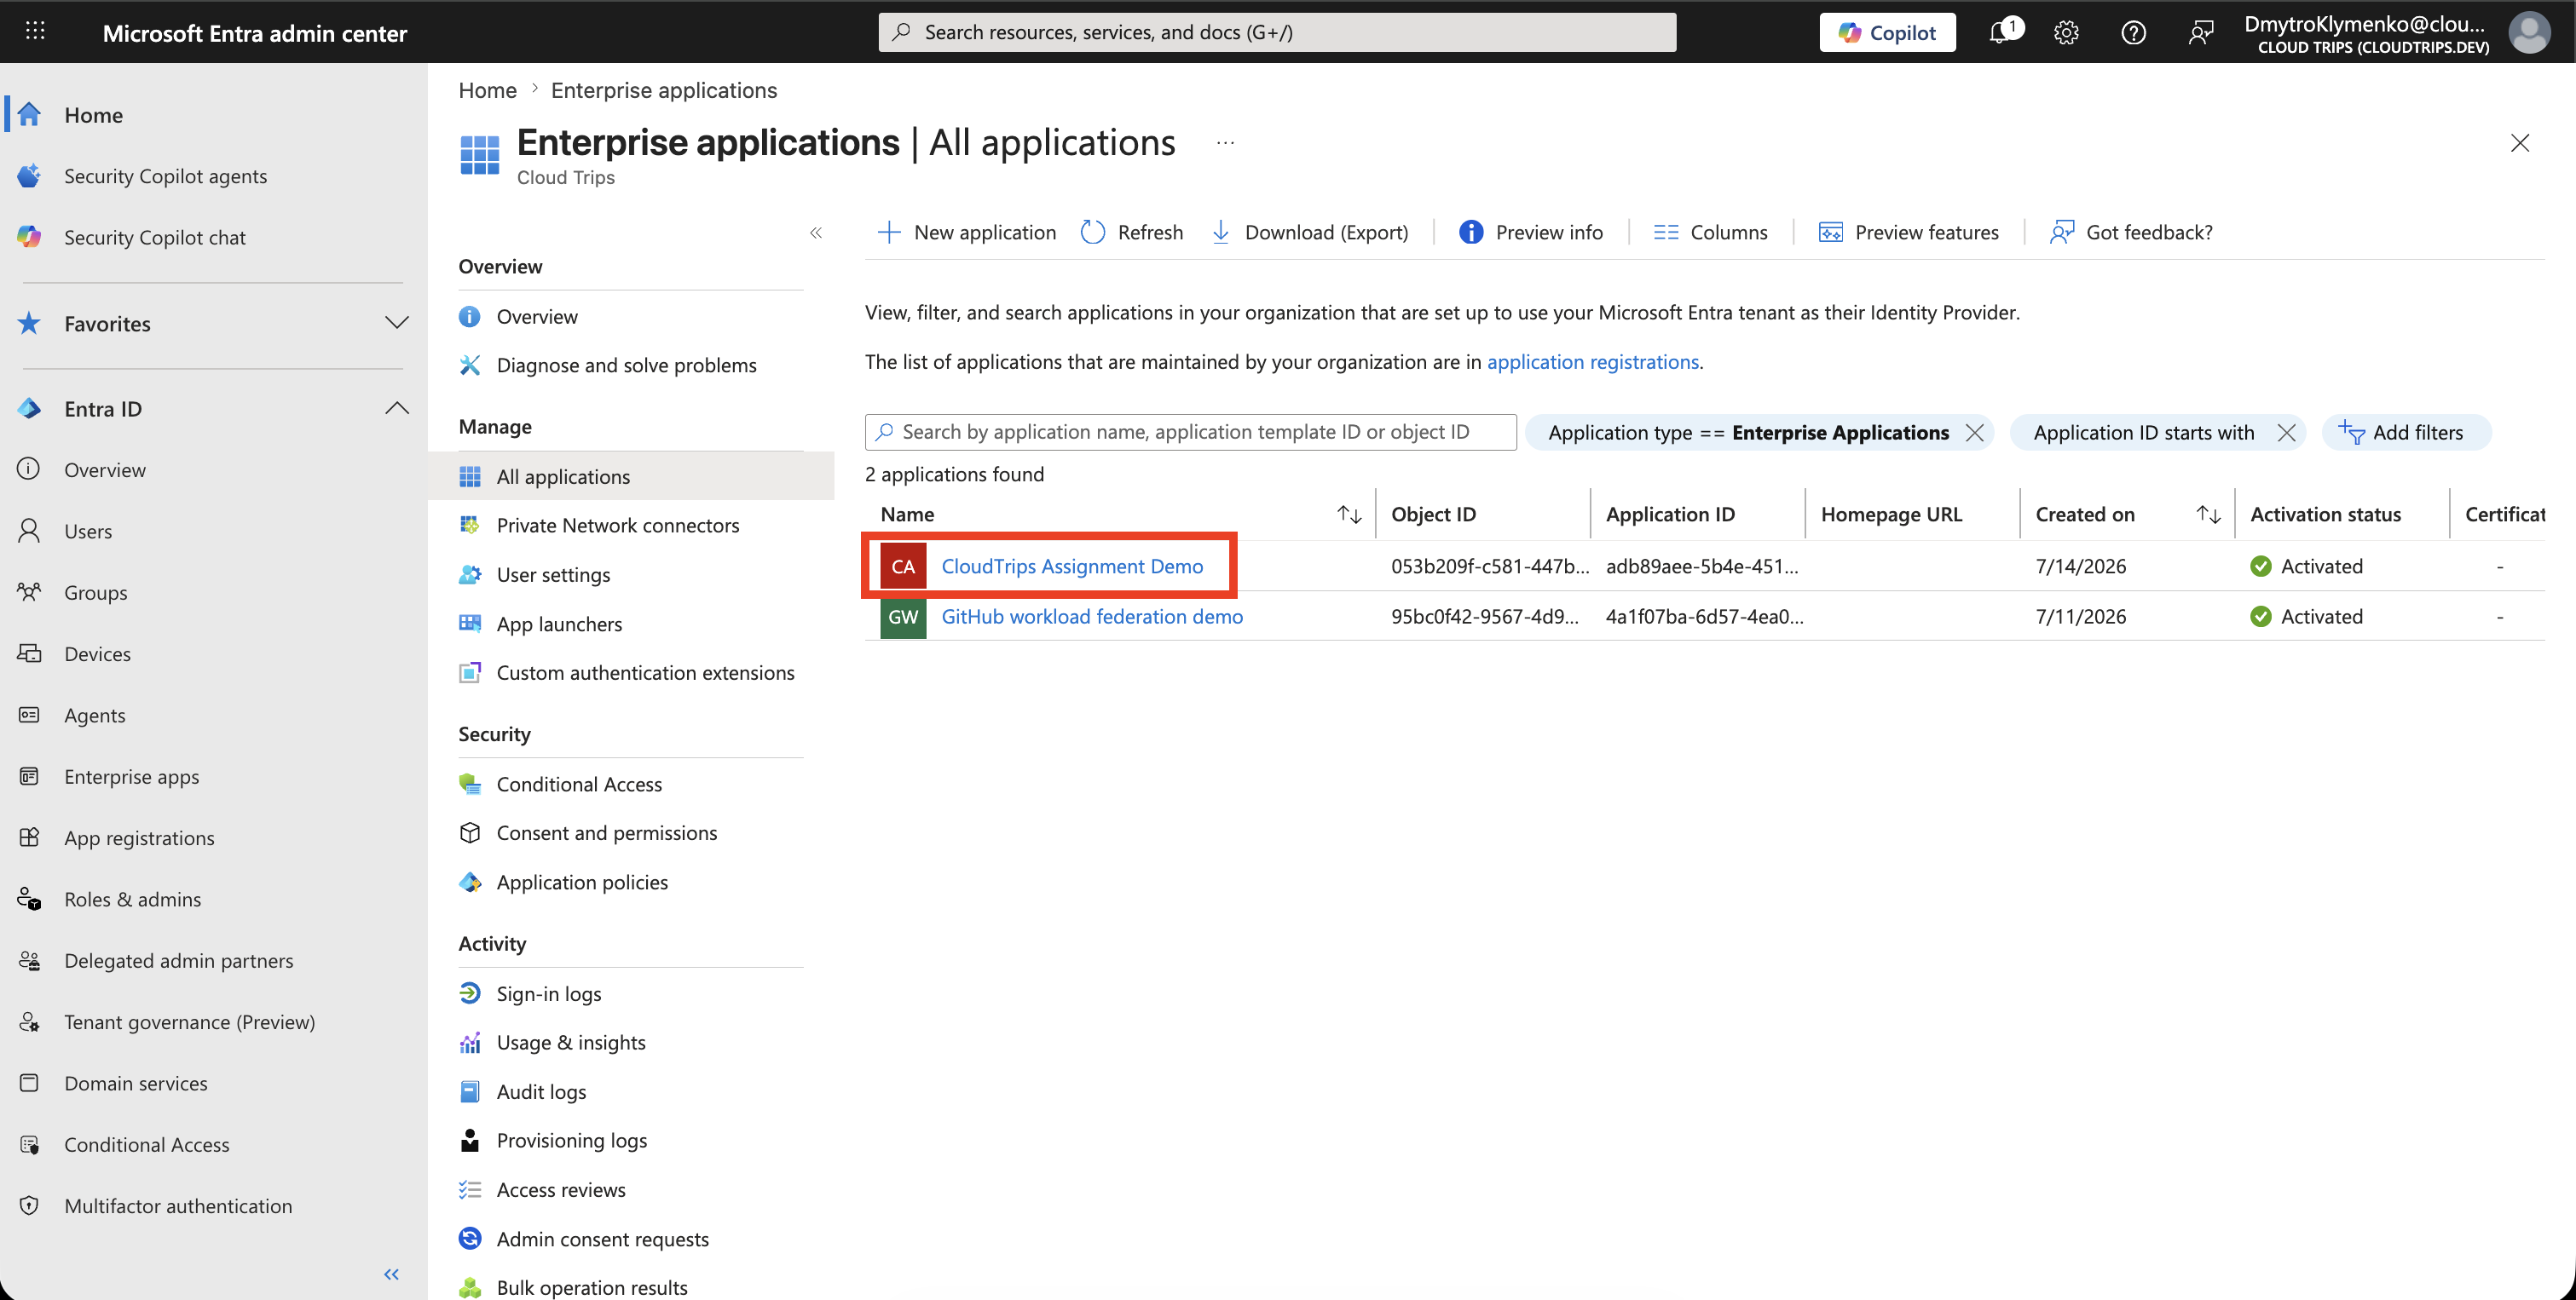Open the Columns chooser
The height and width of the screenshot is (1300, 2576).
click(x=1710, y=232)
